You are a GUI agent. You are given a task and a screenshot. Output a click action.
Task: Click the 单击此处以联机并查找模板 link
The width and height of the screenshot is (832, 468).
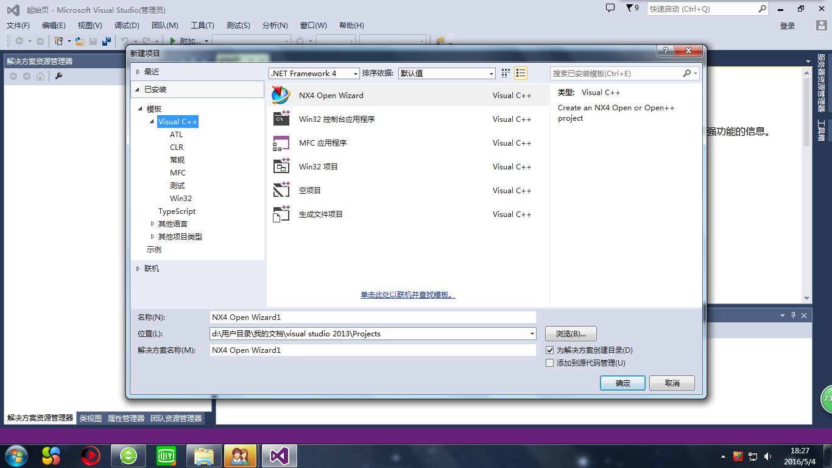tap(407, 295)
